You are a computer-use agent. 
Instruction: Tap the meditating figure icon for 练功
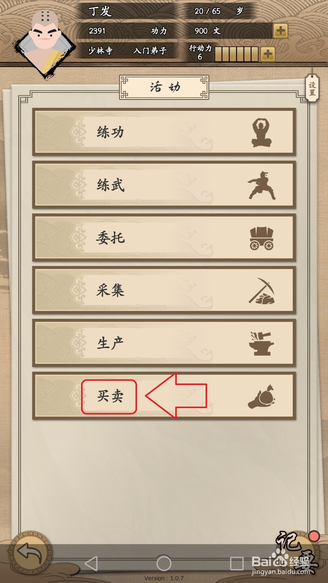(x=262, y=133)
